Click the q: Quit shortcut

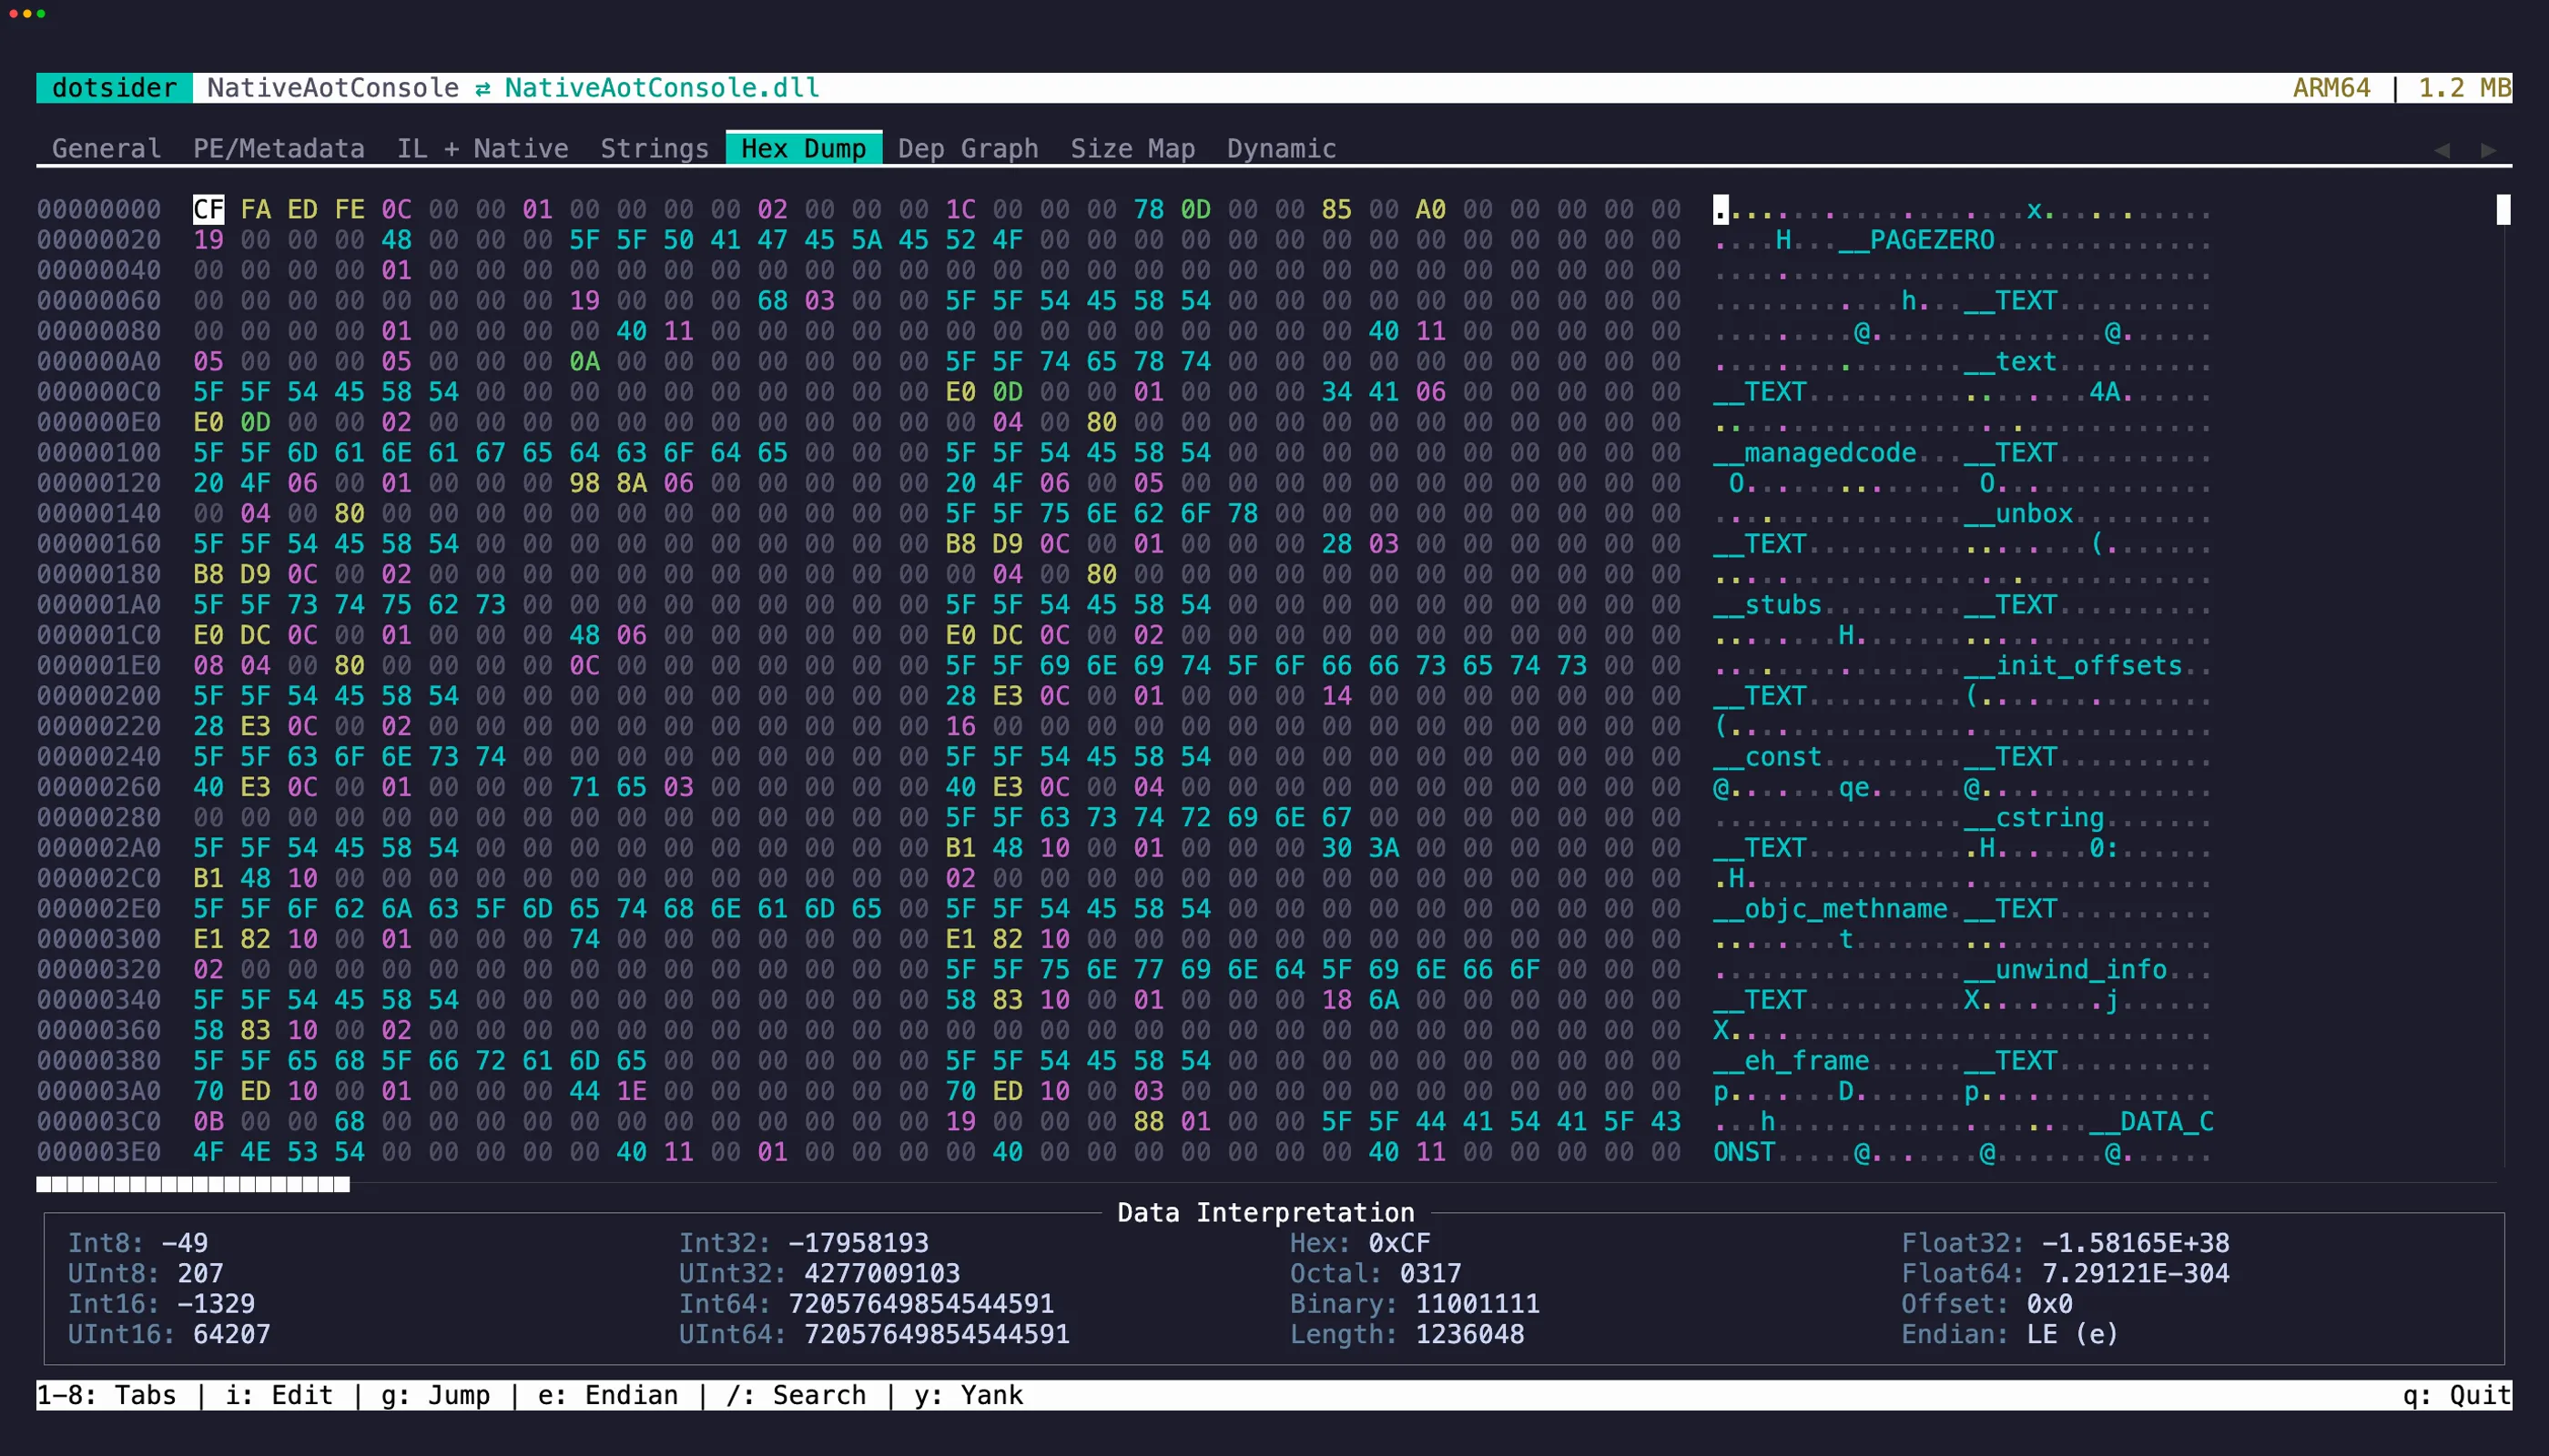[x=2457, y=1395]
